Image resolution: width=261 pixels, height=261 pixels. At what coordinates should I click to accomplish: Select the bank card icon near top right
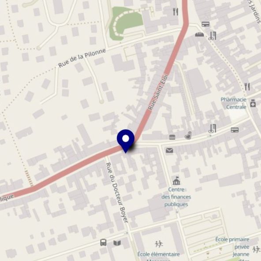[205, 24]
